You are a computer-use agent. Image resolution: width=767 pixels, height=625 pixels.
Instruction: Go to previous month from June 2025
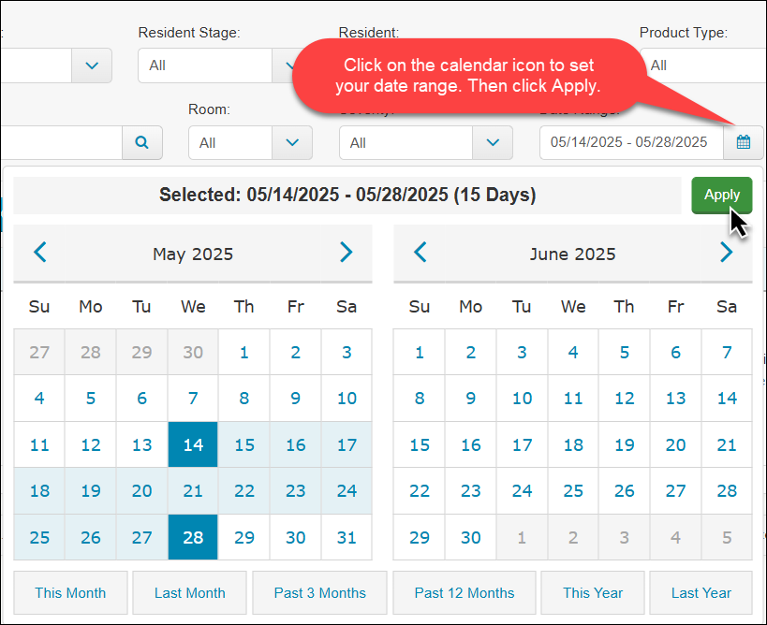pyautogui.click(x=420, y=252)
